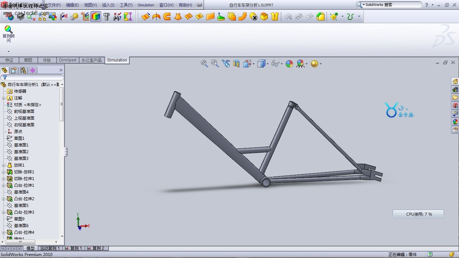
Task: Click the feature tree filter field
Action: coord(32,78)
